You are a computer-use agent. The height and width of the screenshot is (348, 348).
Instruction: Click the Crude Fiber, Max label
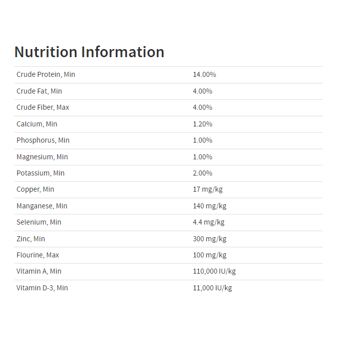(x=43, y=107)
